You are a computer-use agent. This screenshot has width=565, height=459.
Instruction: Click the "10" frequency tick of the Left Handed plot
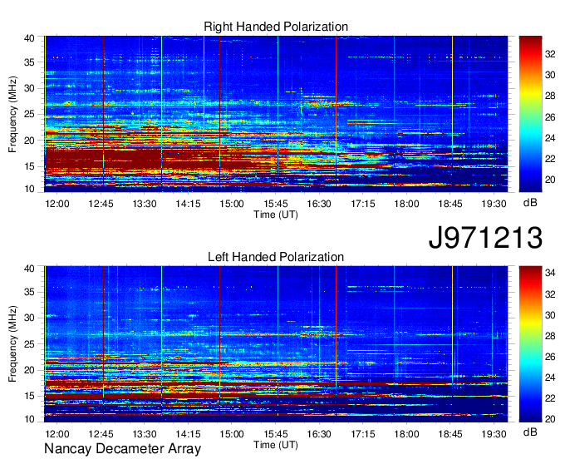pyautogui.click(x=30, y=419)
